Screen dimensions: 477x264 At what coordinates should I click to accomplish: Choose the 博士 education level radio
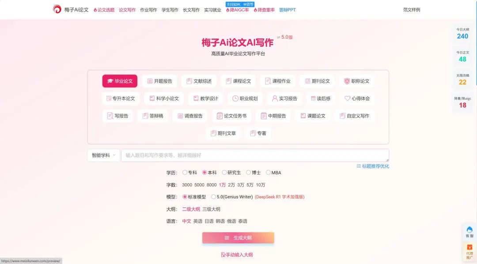(x=249, y=173)
